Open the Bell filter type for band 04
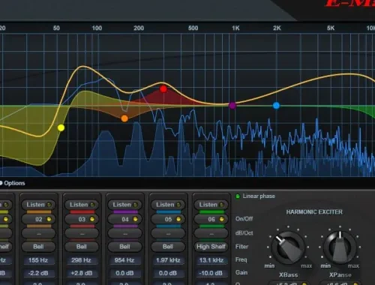This screenshot has height=285, width=375. pos(125,247)
